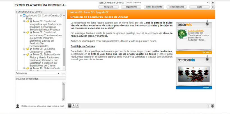This screenshot has width=230, height=114.
Task: Click the Módulo 02 blue module icon
Action: coord(24,15)
